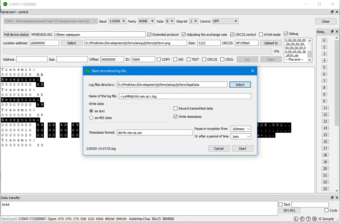341x223 pixels.
Task: Click assignment button 7
Action: (324, 81)
